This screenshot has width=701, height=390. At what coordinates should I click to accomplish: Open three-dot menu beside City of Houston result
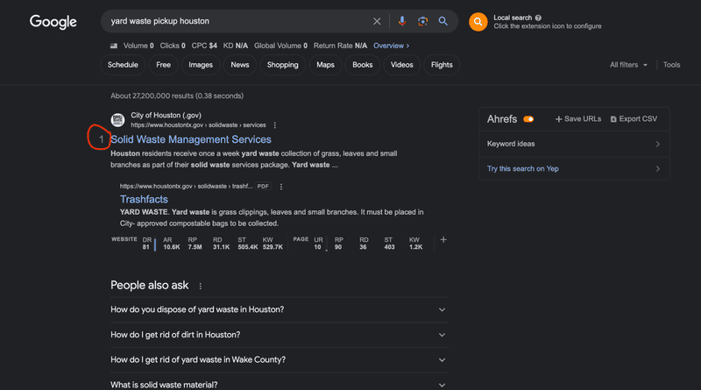point(275,125)
